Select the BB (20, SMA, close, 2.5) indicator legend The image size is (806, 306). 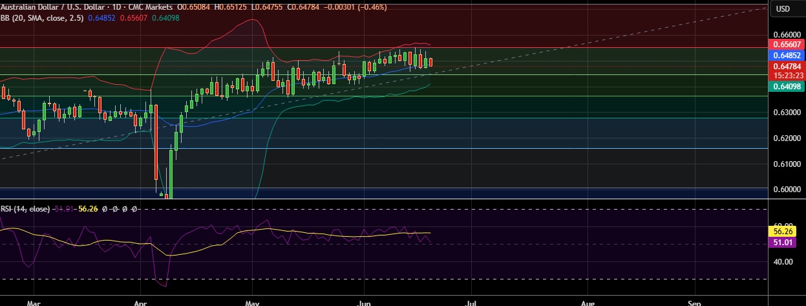[x=43, y=17]
